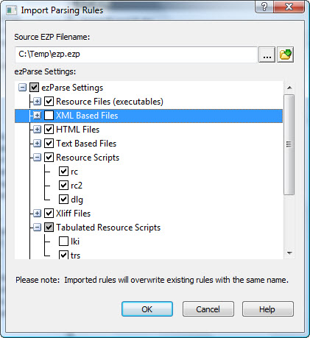Select the Tabulated Resource Scripts item
The image size is (310, 338).
[108, 228]
